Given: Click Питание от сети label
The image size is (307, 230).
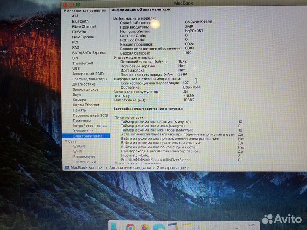Looking at the screenshot, I should [129, 118].
